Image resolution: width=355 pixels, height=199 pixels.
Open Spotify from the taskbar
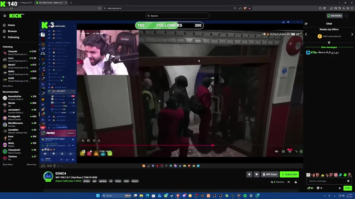(x=245, y=196)
